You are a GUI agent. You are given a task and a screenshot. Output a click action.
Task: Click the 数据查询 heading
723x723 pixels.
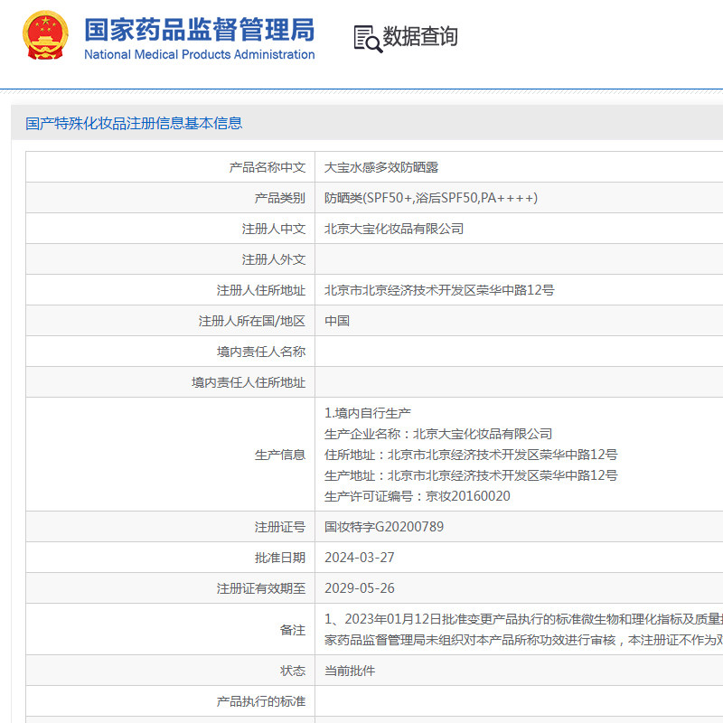click(x=420, y=36)
